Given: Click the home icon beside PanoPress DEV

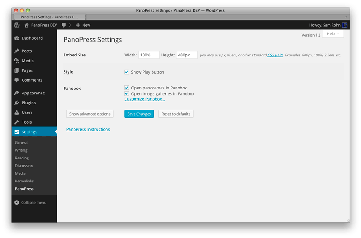Looking at the screenshot, I should [27, 25].
